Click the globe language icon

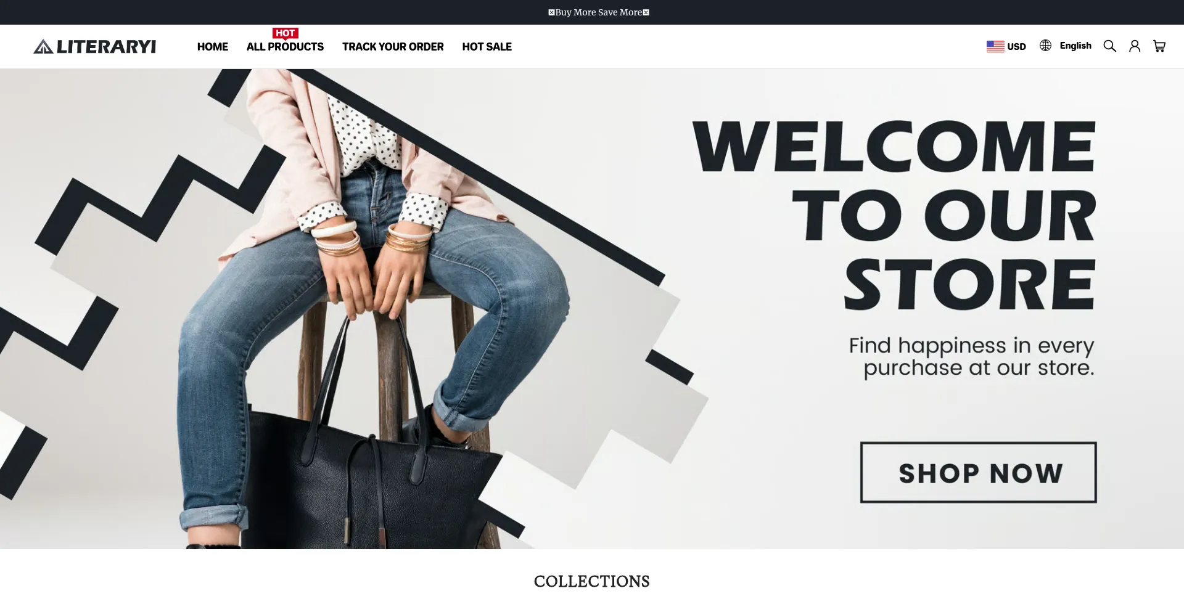[x=1045, y=46]
